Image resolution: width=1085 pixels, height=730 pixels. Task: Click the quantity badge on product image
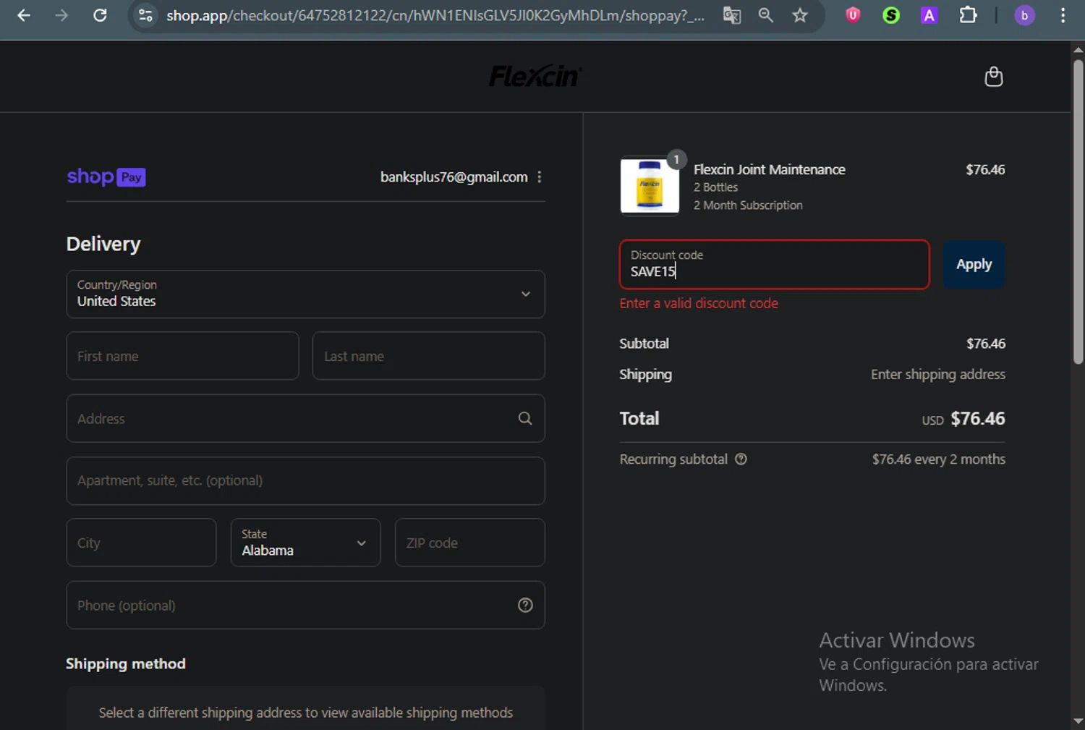(676, 159)
